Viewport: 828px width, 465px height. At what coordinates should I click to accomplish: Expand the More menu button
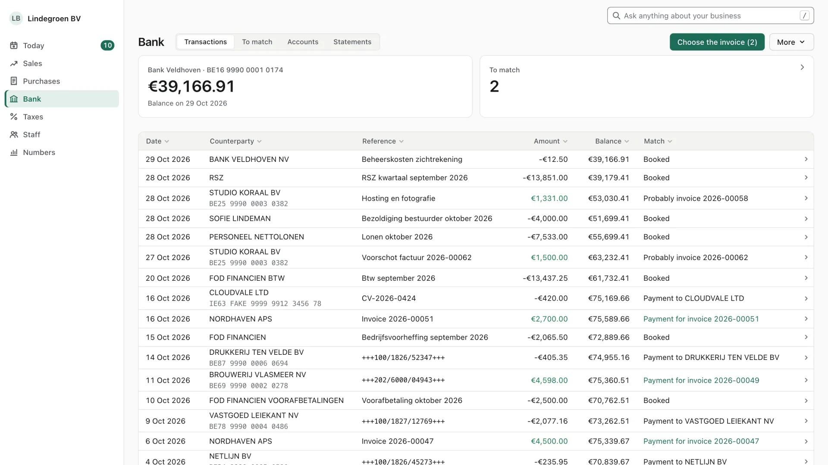(x=791, y=42)
